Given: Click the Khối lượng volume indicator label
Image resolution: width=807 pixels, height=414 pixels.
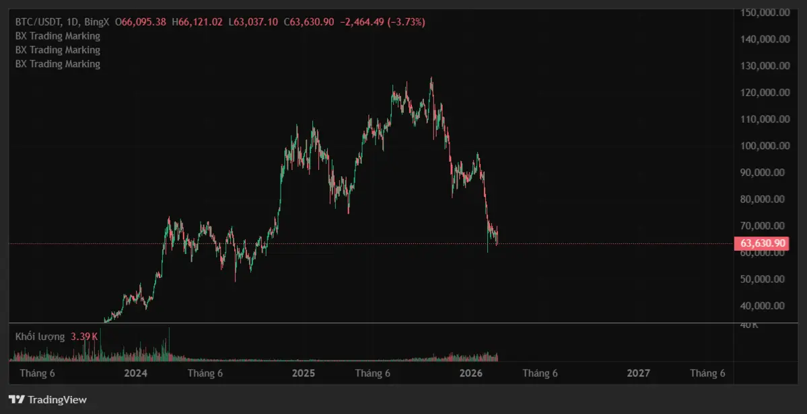Looking at the screenshot, I should pyautogui.click(x=40, y=337).
